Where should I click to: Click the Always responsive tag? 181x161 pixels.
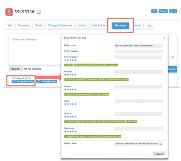point(110,65)
